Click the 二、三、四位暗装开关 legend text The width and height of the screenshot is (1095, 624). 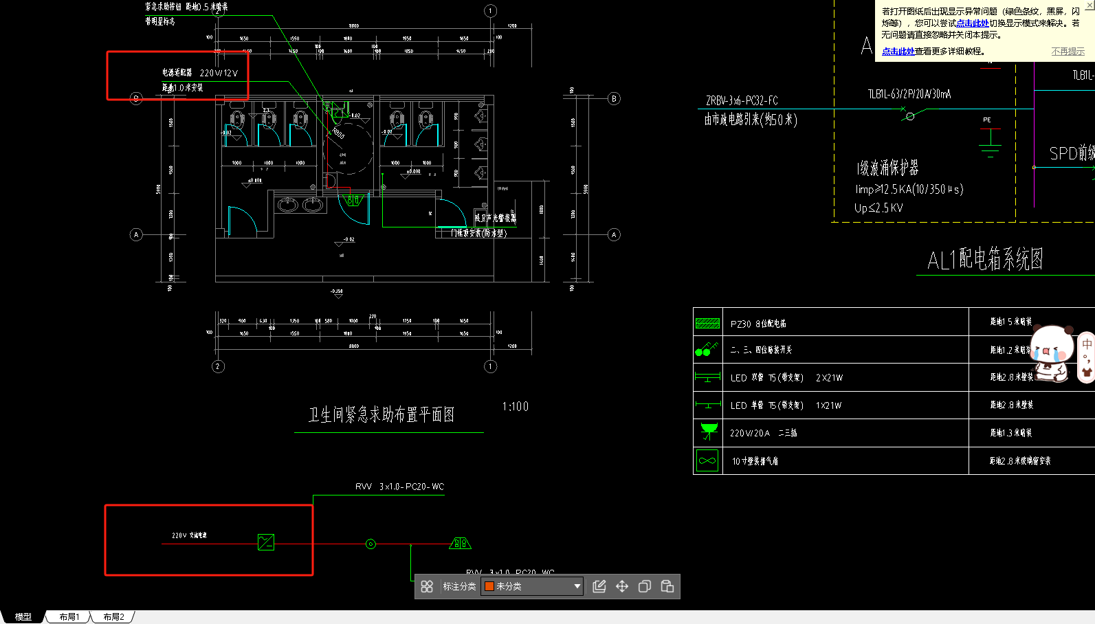tap(761, 350)
